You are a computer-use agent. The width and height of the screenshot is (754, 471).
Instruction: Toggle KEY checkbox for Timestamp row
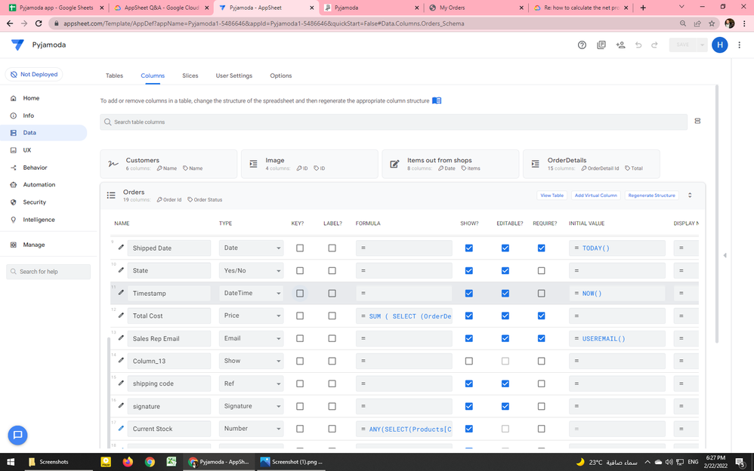(x=300, y=293)
